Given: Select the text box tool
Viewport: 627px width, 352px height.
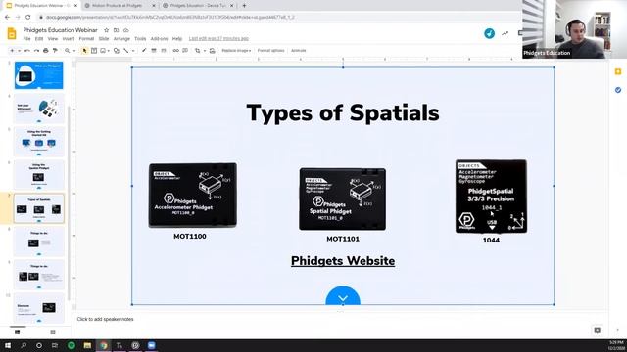Looking at the screenshot, I should click(x=94, y=51).
